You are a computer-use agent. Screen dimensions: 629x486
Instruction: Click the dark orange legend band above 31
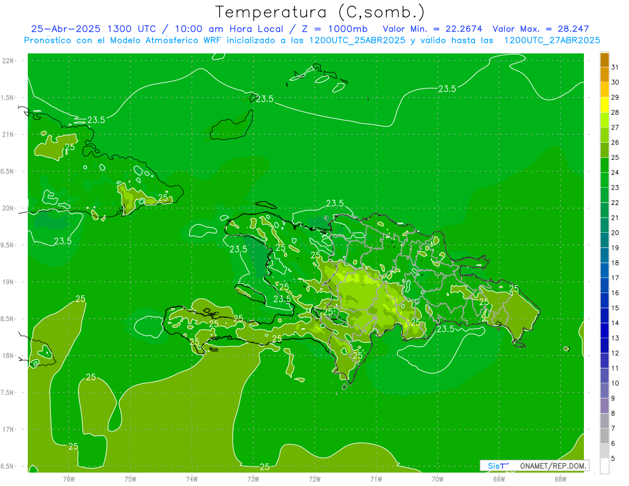click(x=604, y=60)
